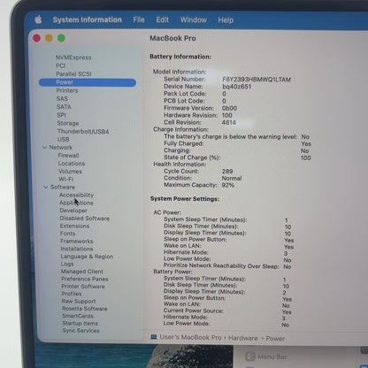
Task: Open the Apple menu icon
Action: pos(38,19)
